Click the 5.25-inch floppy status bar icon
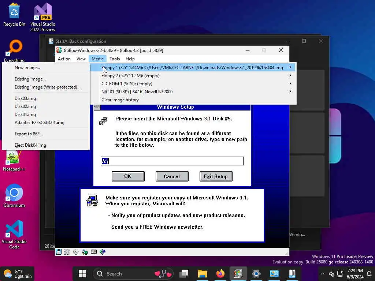This screenshot has height=281, width=375. (67, 252)
